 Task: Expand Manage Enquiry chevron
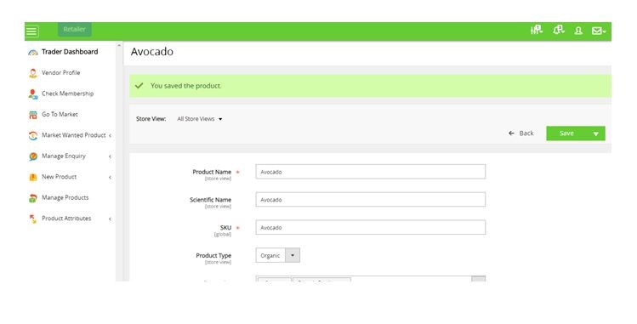click(110, 156)
